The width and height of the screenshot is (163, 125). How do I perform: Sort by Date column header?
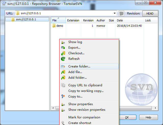point(130,20)
